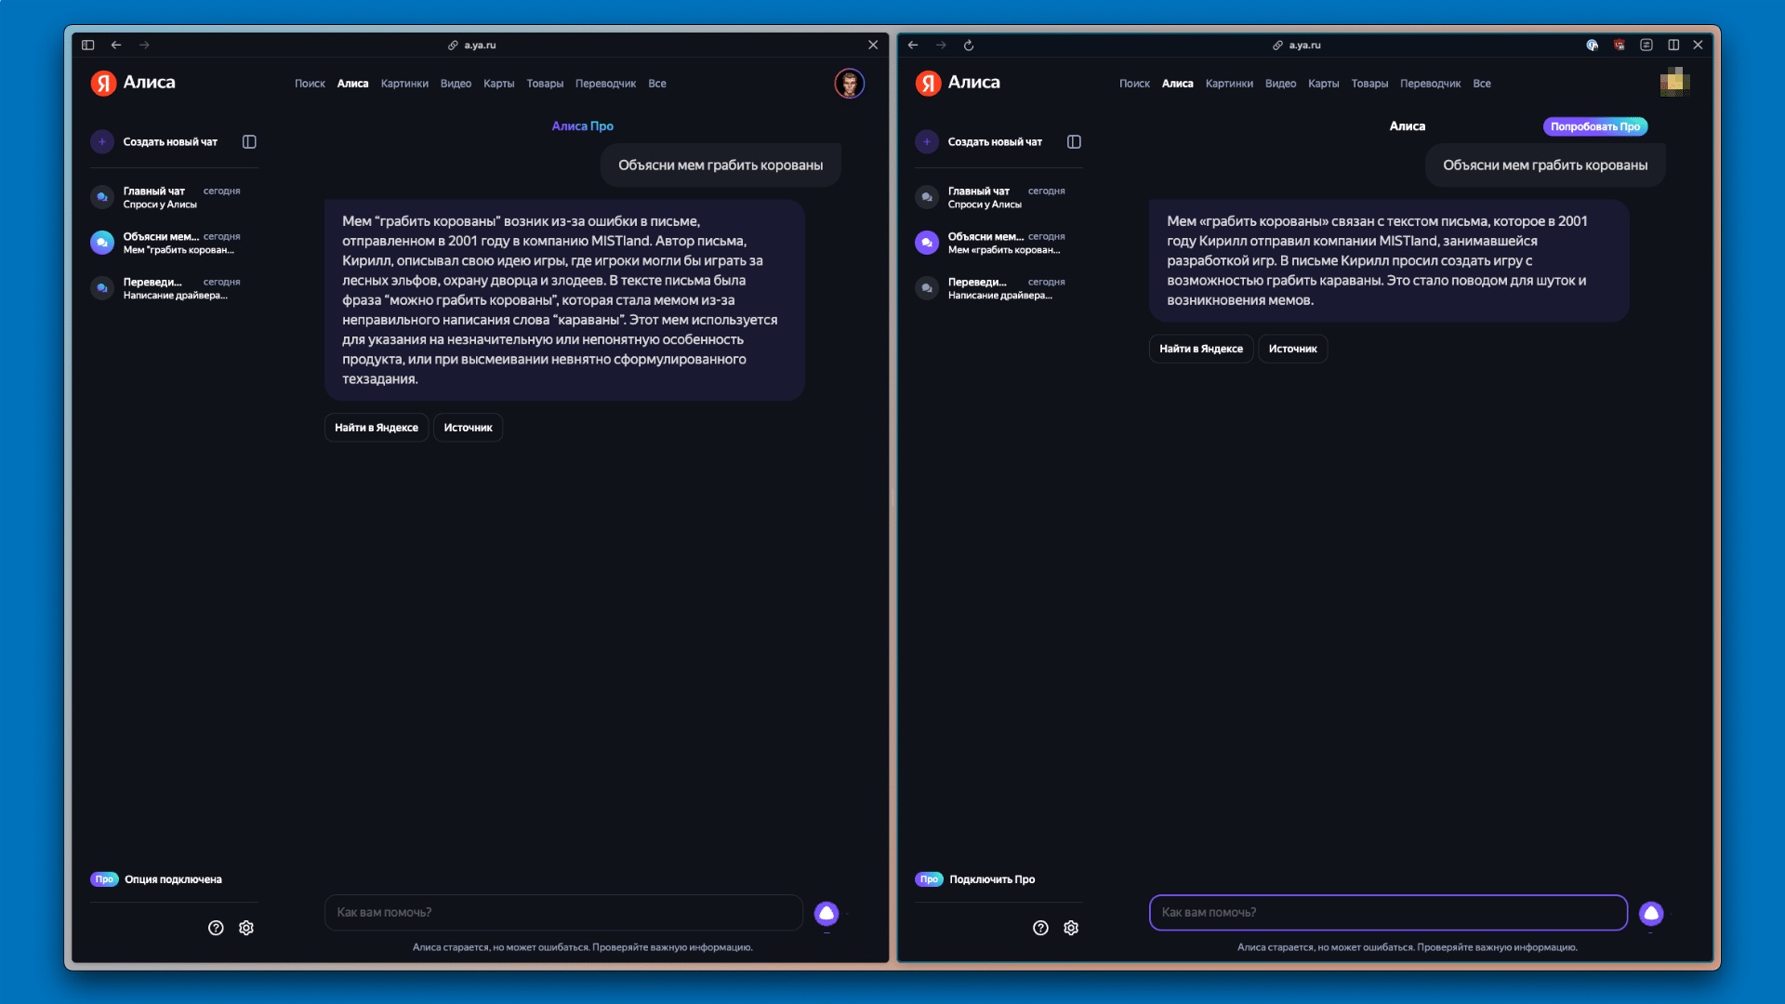Click Про badge icon in right window
The height and width of the screenshot is (1004, 1785).
point(929,879)
